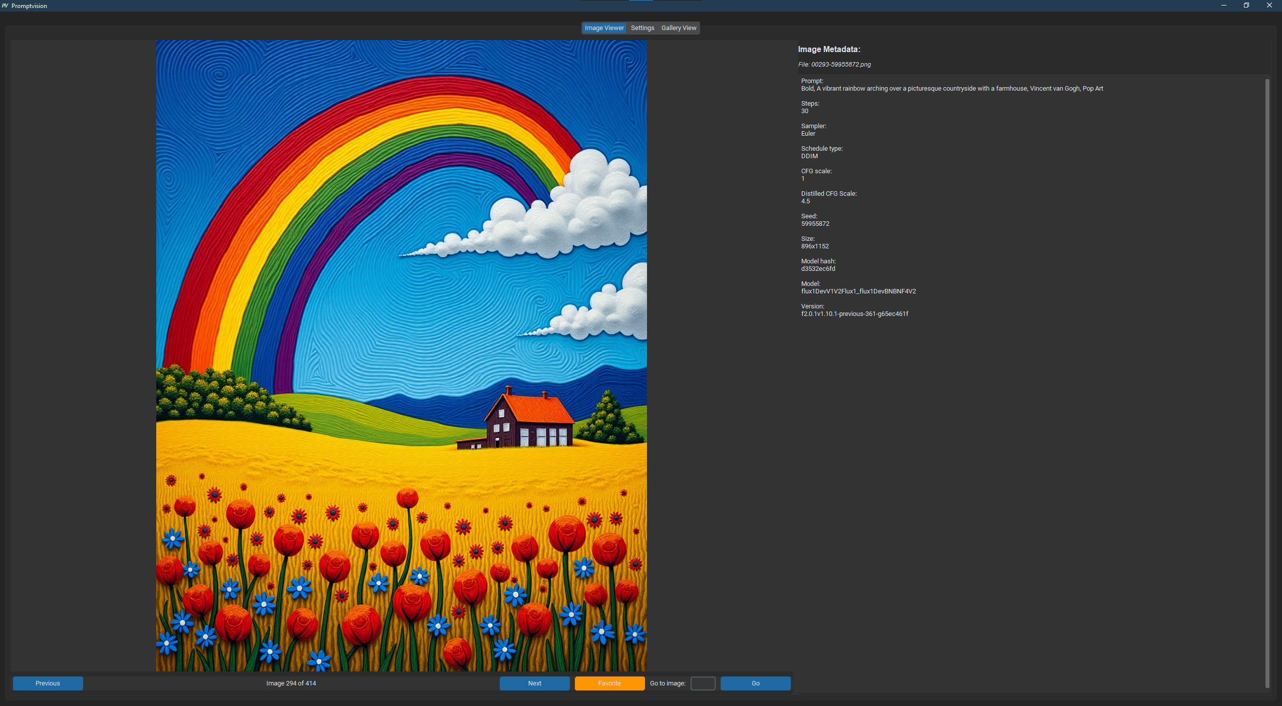Focus the Go to image input box
The image size is (1282, 706).
pos(703,683)
